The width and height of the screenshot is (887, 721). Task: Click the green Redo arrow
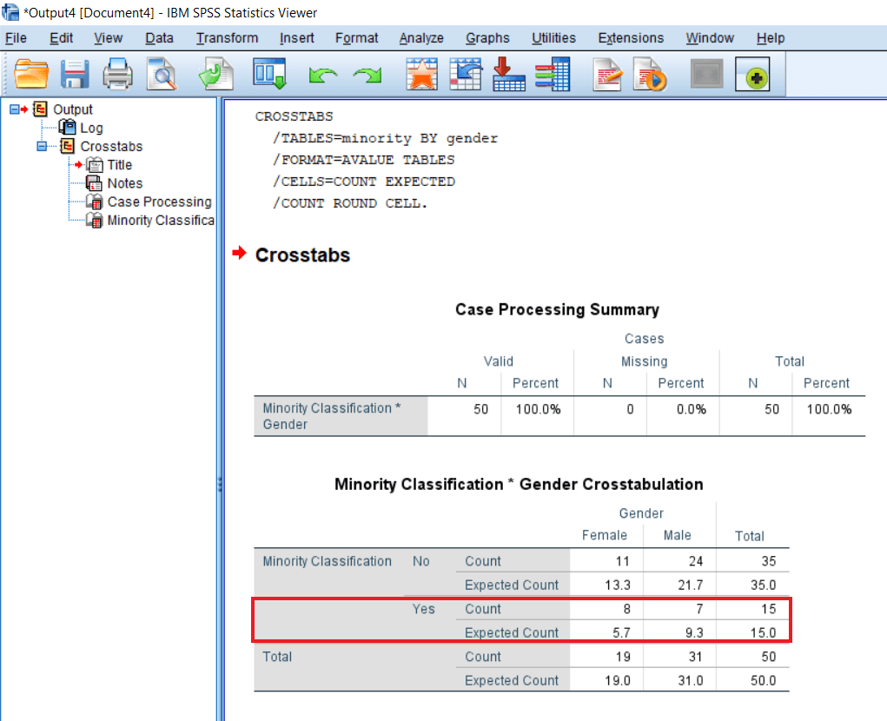[367, 75]
